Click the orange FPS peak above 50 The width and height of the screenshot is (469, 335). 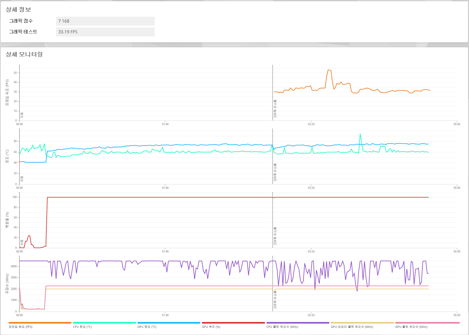pyautogui.click(x=329, y=70)
